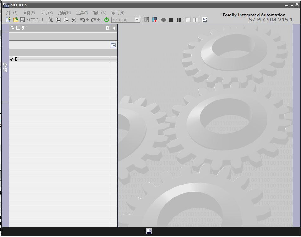Click the table view icon in project tree
Image resolution: width=301 pixels, height=237 pixels.
click(x=113, y=45)
